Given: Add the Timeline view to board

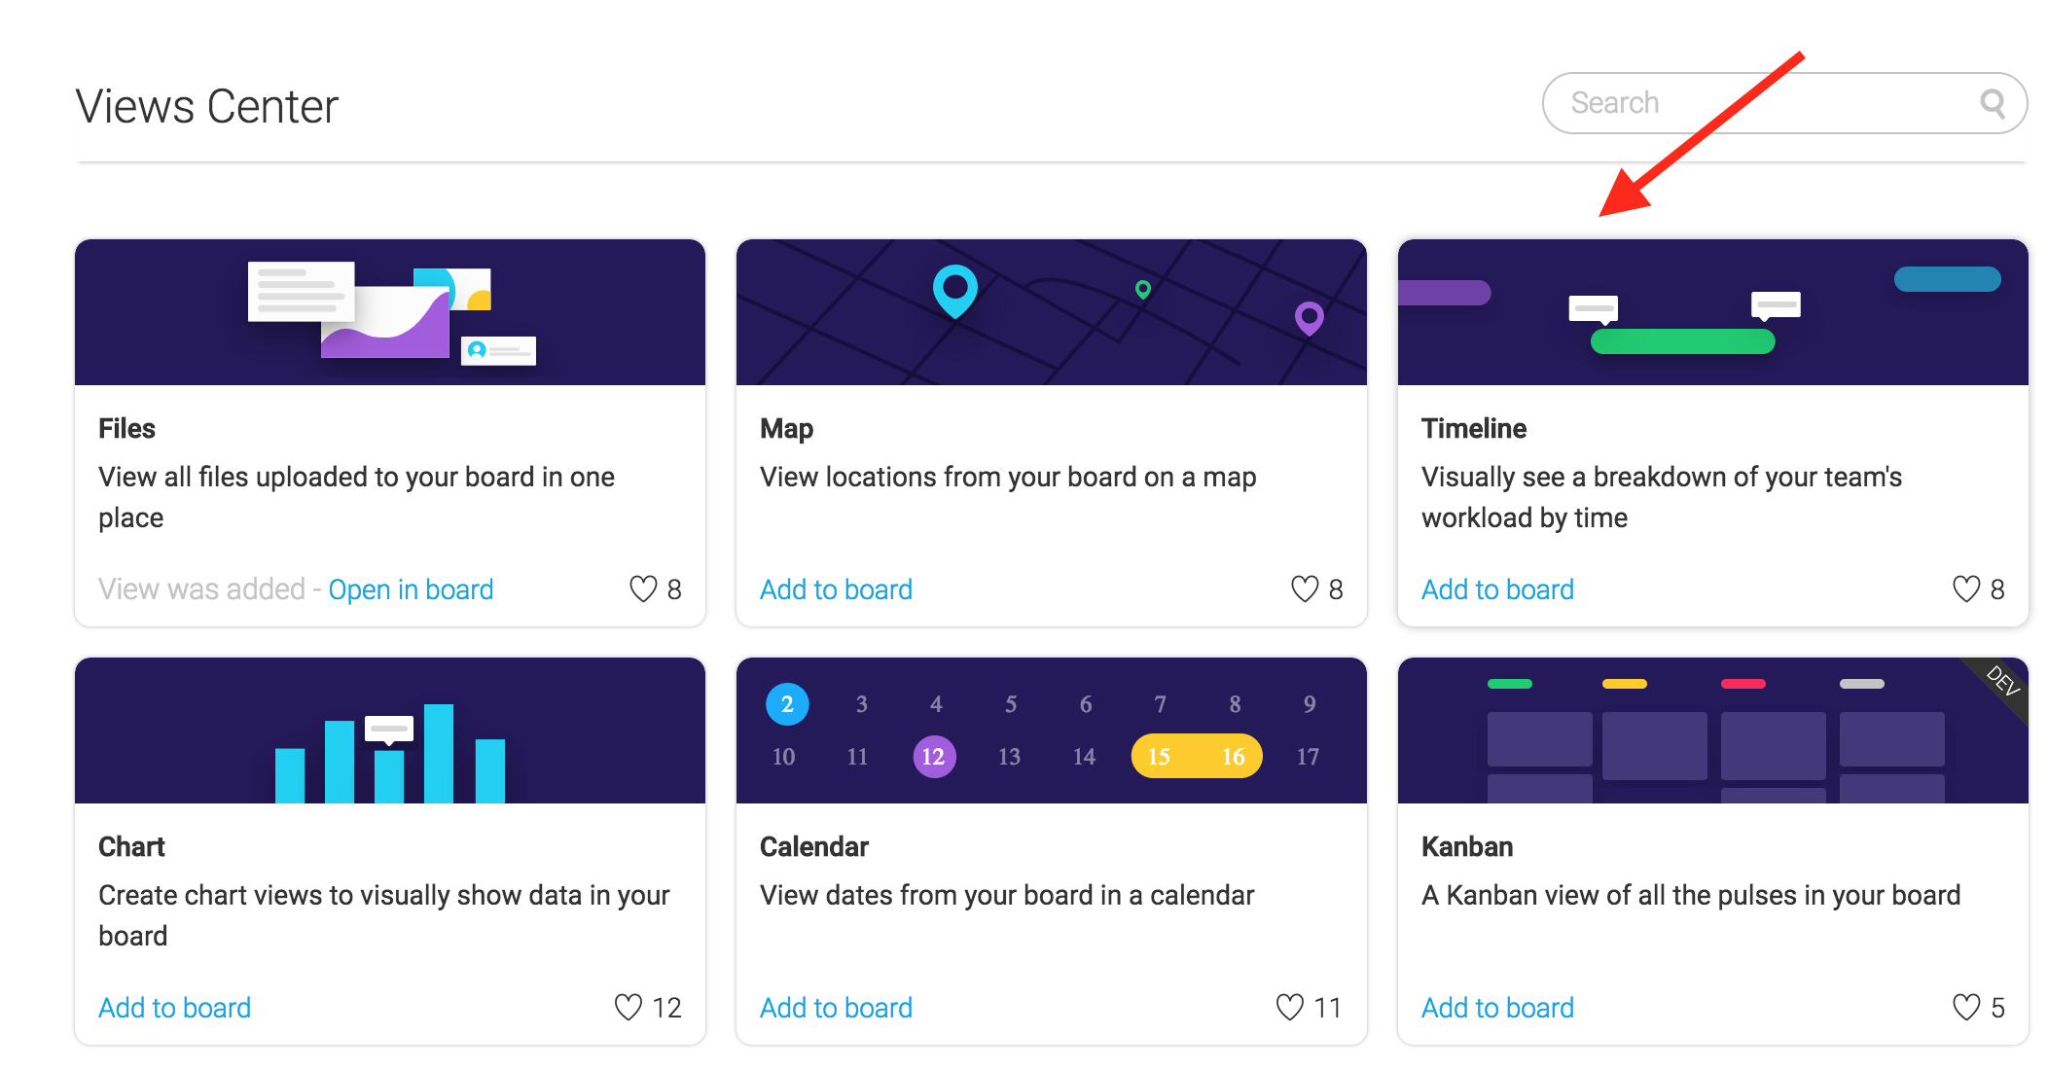Looking at the screenshot, I should pyautogui.click(x=1497, y=589).
